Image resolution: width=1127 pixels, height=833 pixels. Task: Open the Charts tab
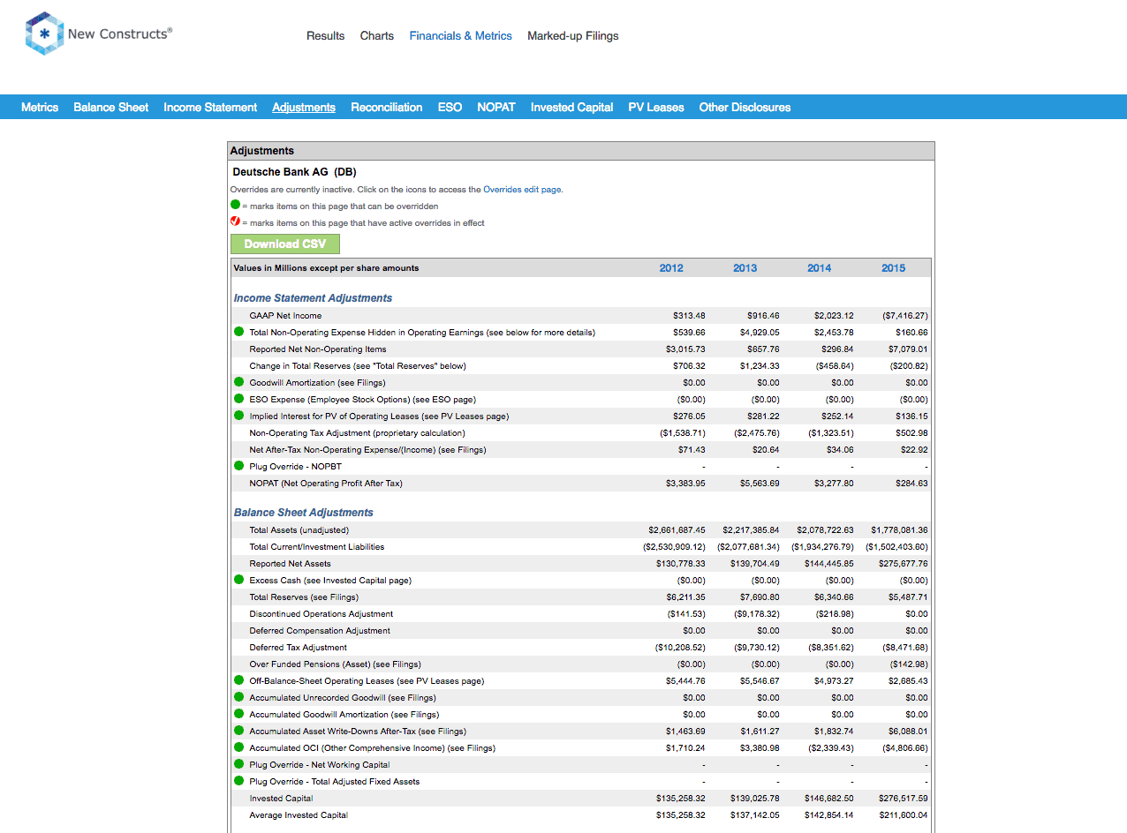pyautogui.click(x=377, y=36)
